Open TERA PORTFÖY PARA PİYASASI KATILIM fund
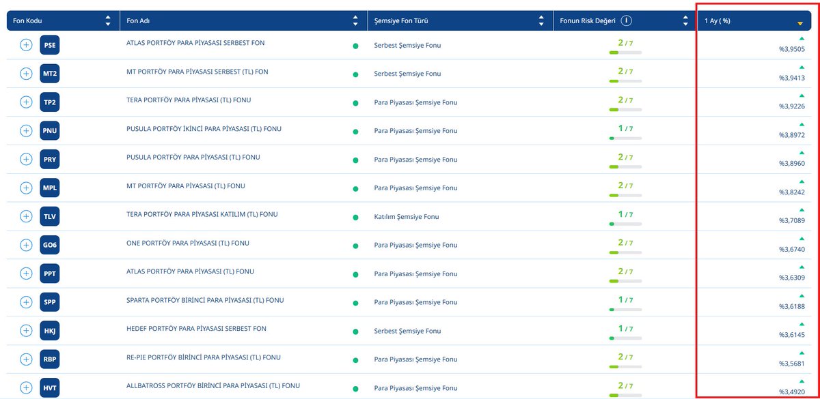Image resolution: width=820 pixels, height=399 pixels. point(202,214)
